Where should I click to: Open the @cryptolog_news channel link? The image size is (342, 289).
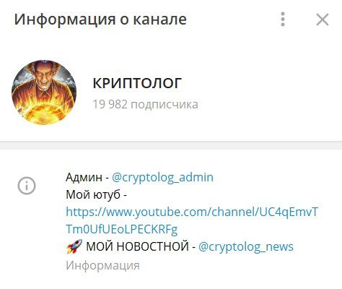pos(246,247)
